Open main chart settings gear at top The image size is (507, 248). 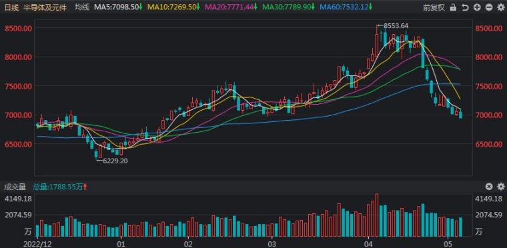[501, 7]
